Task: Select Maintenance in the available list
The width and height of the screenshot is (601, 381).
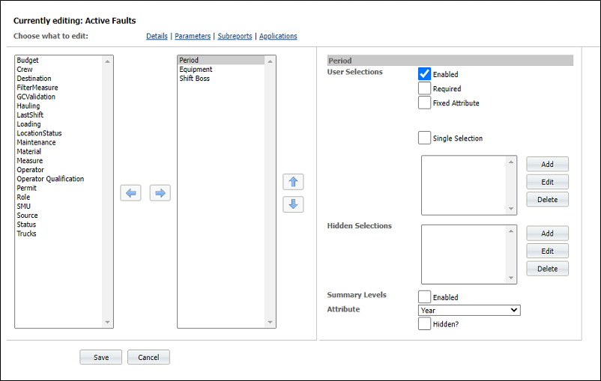Action: click(36, 142)
